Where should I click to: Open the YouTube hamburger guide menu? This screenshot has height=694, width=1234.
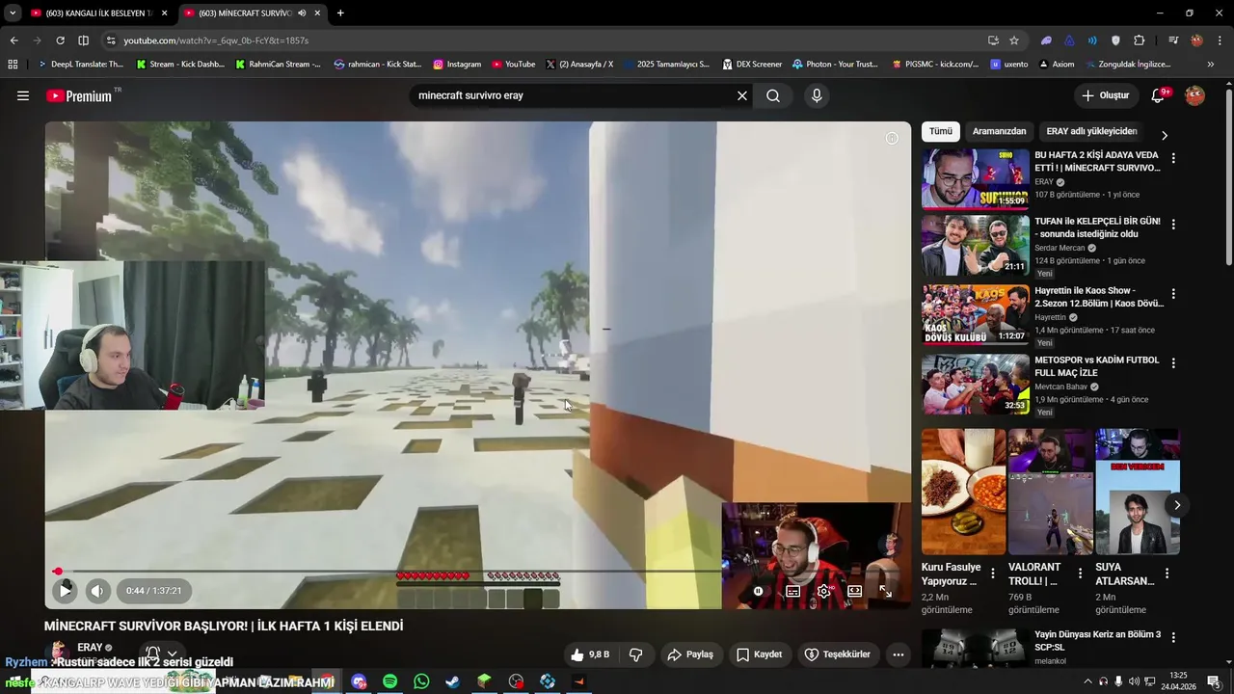tap(23, 95)
